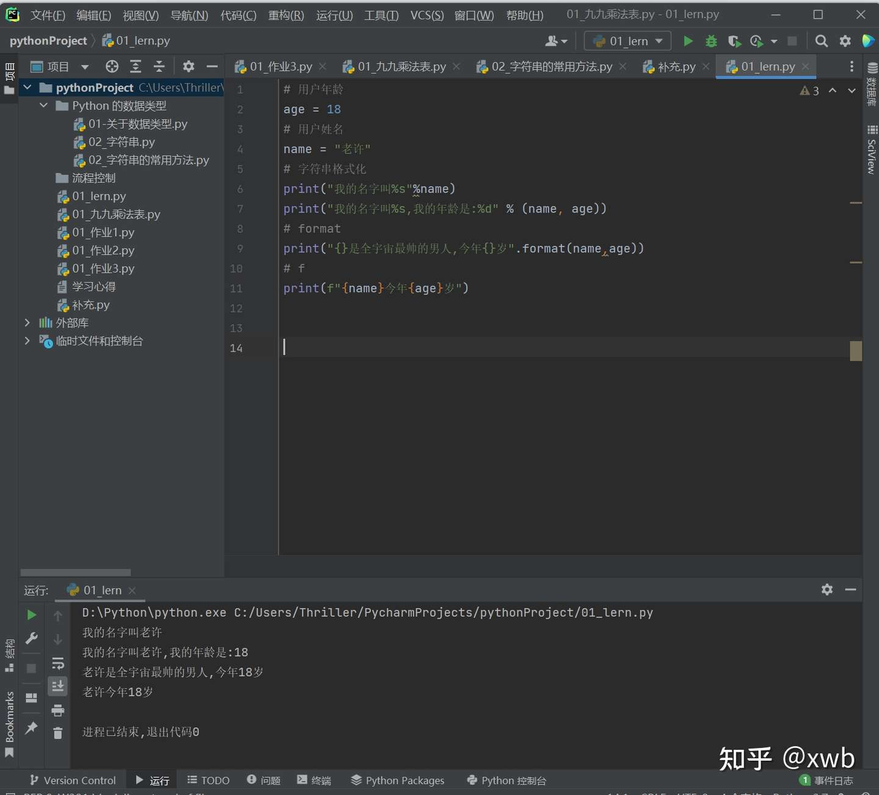The width and height of the screenshot is (879, 795).
Task: Collapse the Python 的数据类型 folder
Action: coord(43,106)
